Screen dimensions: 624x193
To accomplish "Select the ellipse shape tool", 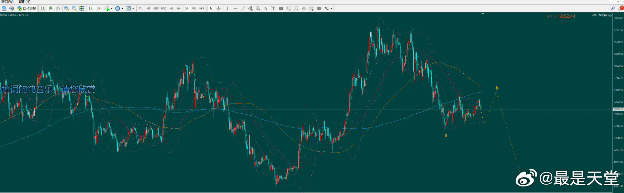I will pos(319,8).
